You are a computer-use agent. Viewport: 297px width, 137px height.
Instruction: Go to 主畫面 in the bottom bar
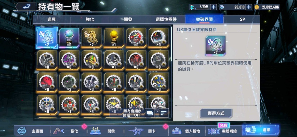[x=30, y=131]
